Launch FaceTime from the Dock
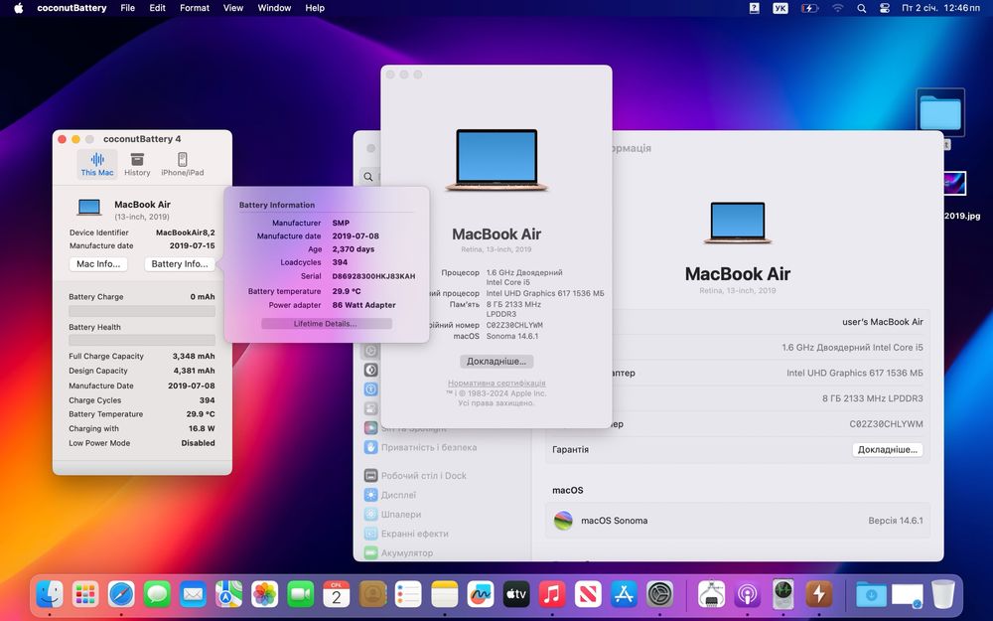Image resolution: width=993 pixels, height=621 pixels. tap(301, 594)
